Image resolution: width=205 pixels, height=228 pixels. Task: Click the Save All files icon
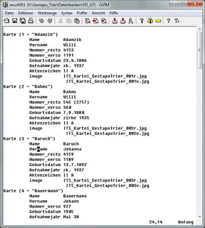pyautogui.click(x=22, y=21)
